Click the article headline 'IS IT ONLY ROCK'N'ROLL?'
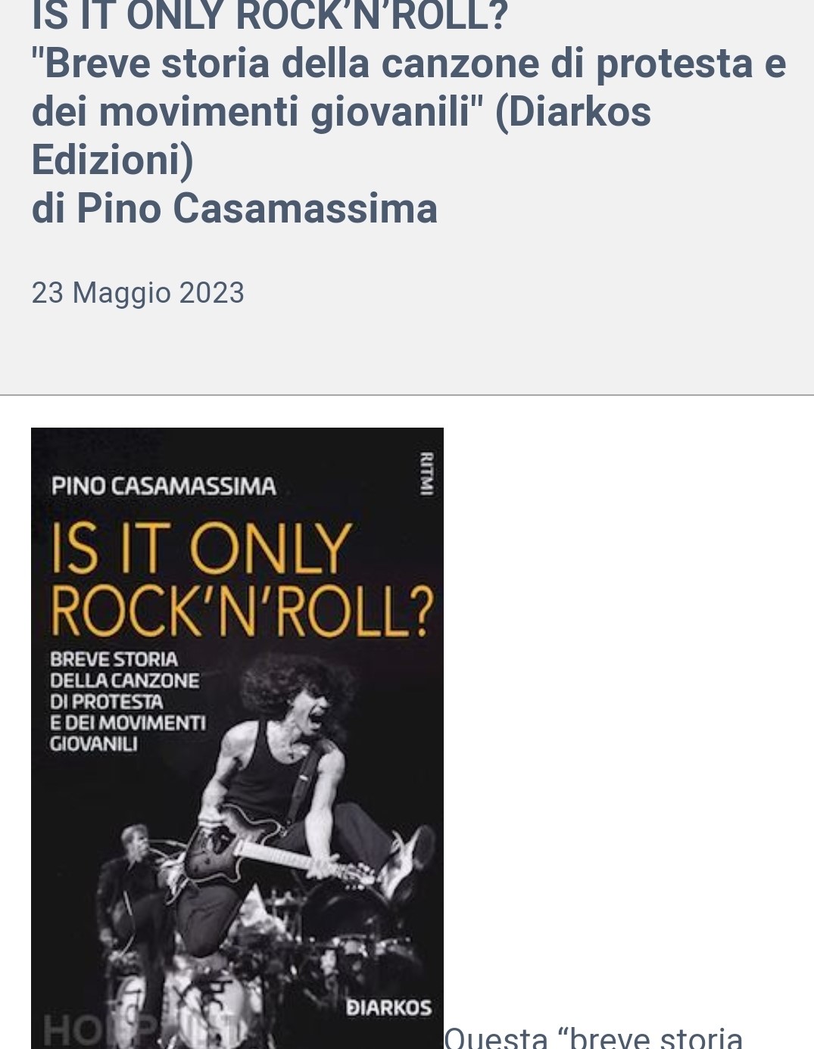The width and height of the screenshot is (814, 1049). [270, 17]
